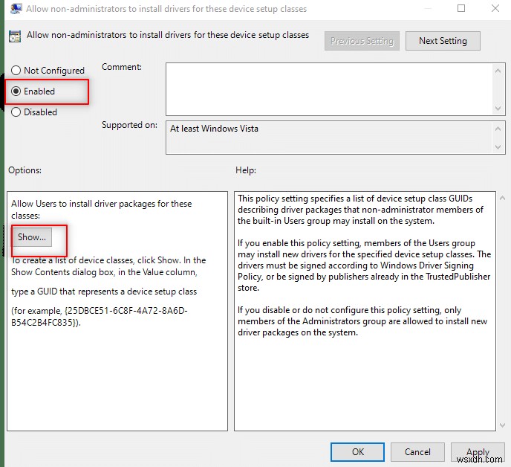511x467 pixels.
Task: Click 'Allow Users to install driver packages' text
Action: tap(101, 210)
